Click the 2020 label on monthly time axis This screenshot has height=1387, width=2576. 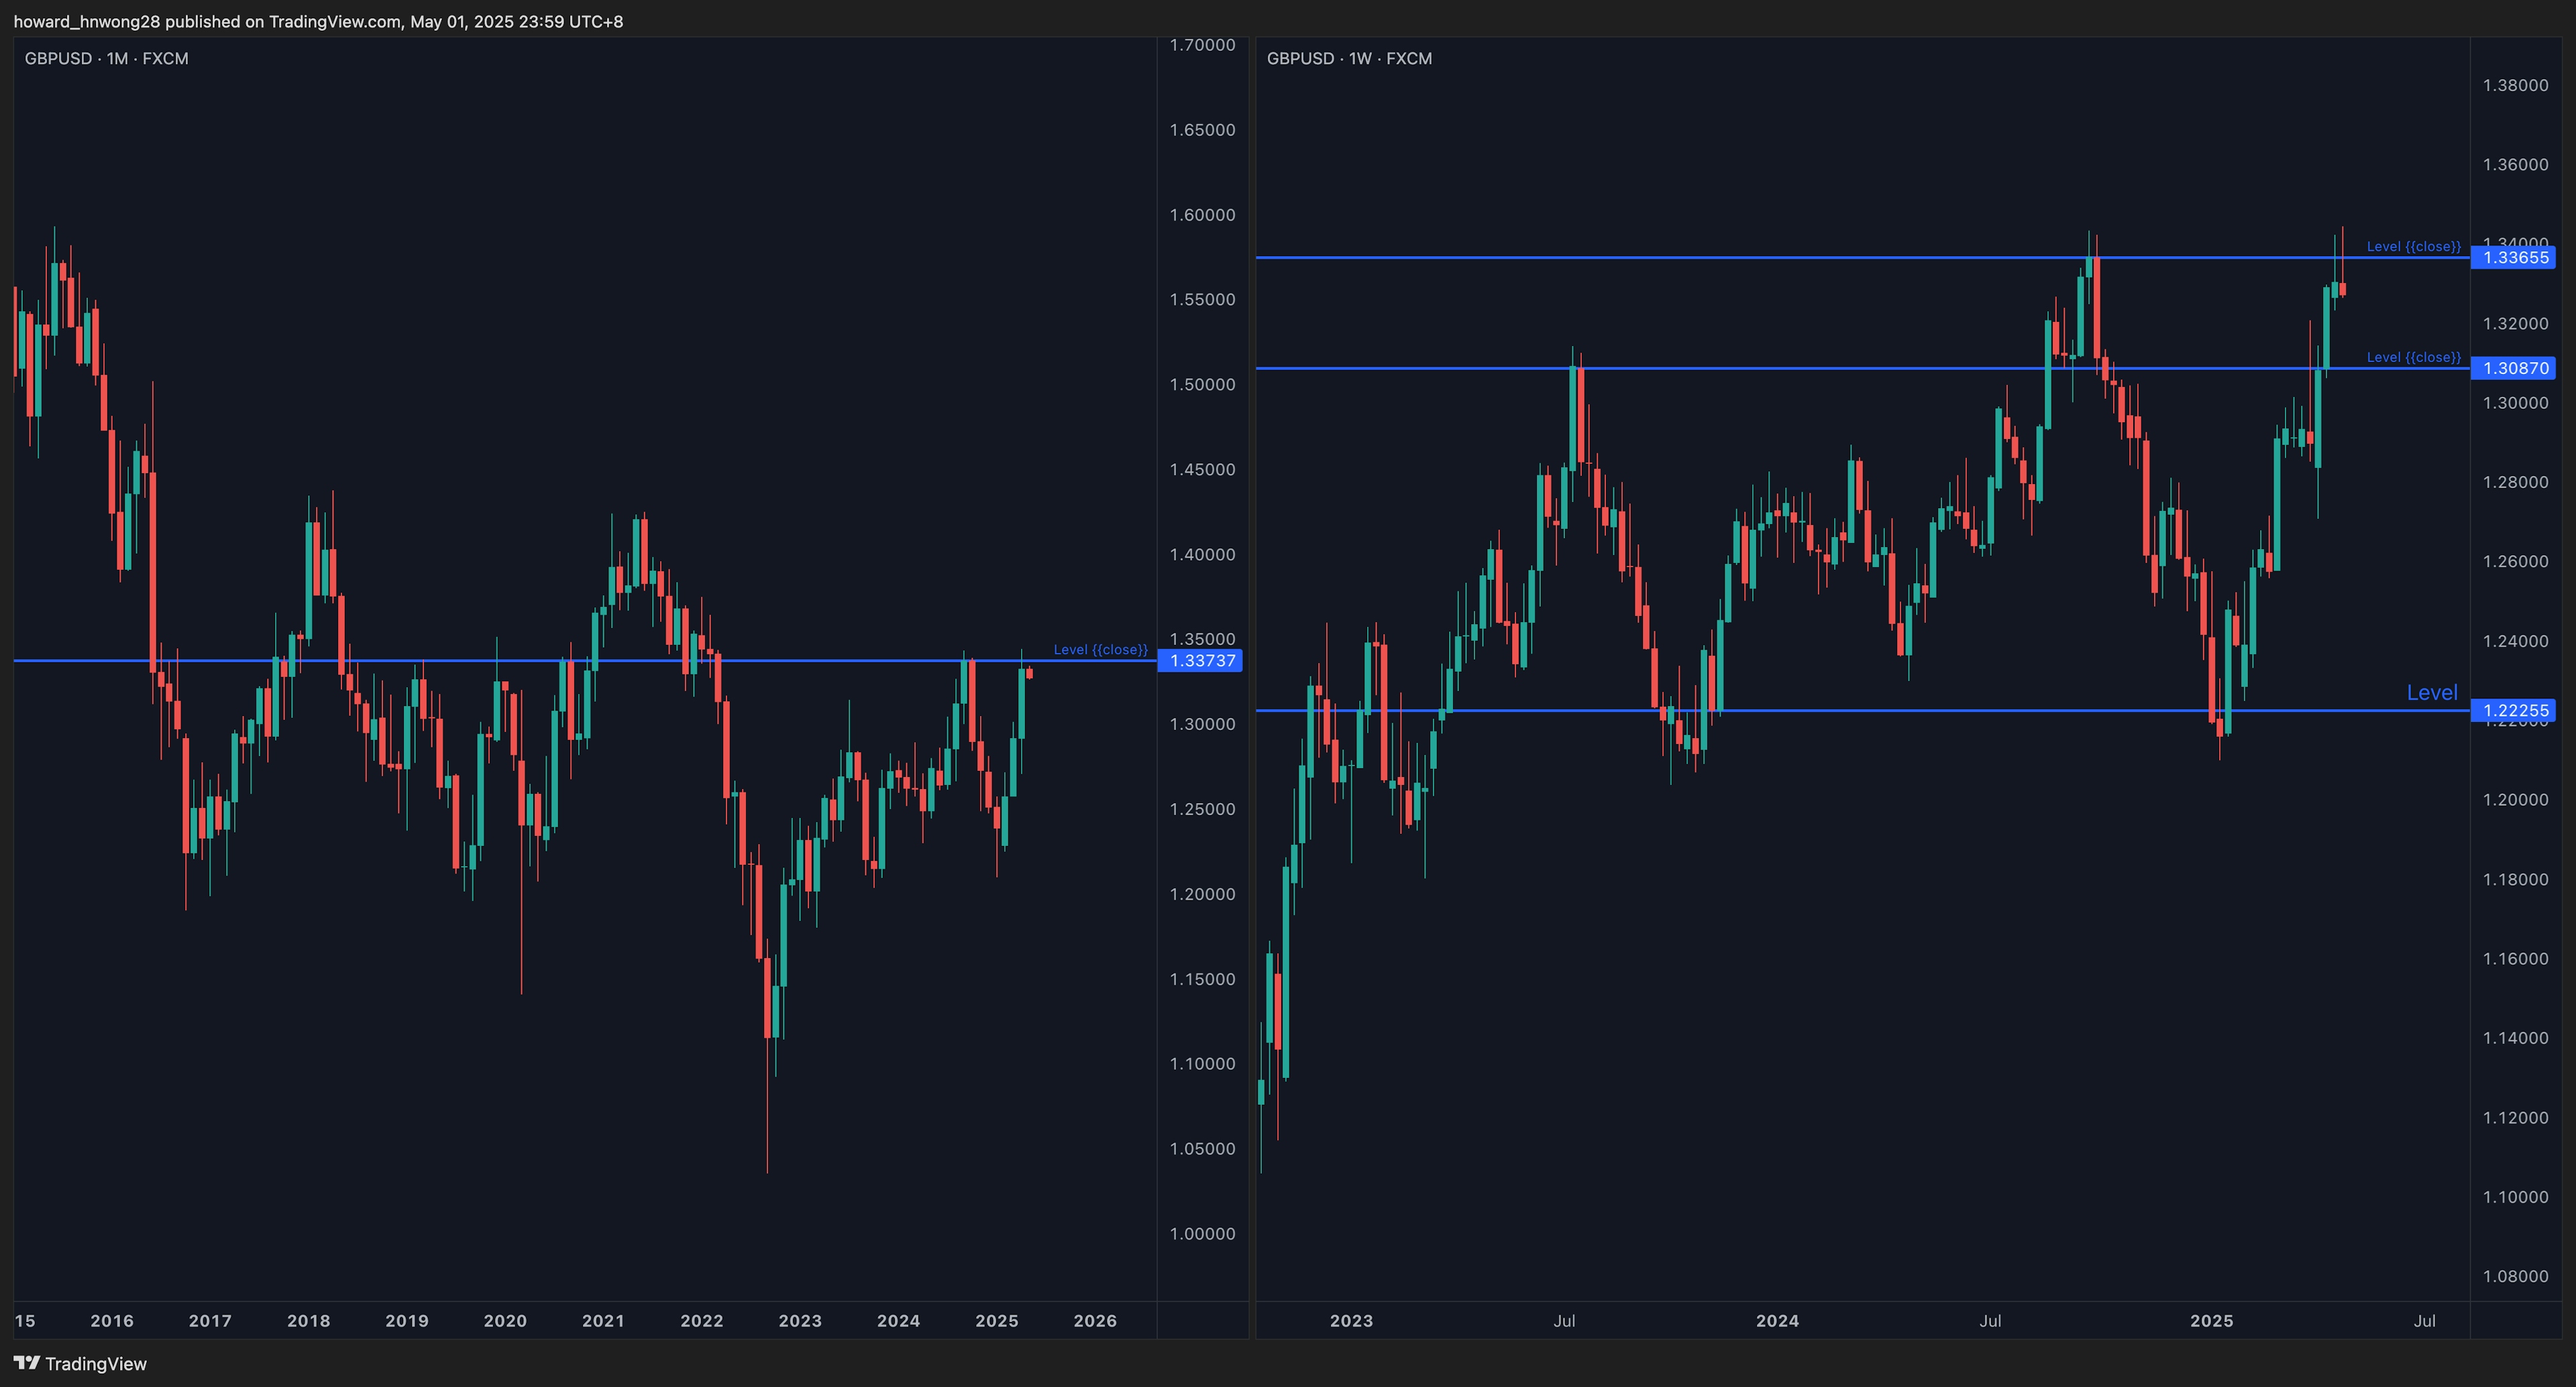tap(505, 1320)
